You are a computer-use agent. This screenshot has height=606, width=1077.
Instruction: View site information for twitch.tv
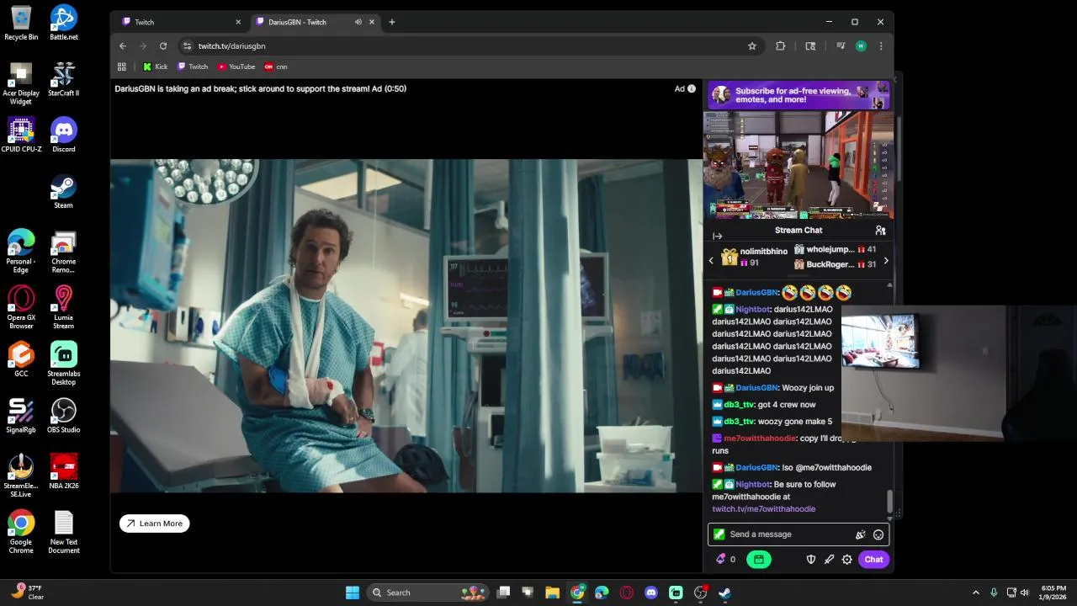click(x=188, y=46)
